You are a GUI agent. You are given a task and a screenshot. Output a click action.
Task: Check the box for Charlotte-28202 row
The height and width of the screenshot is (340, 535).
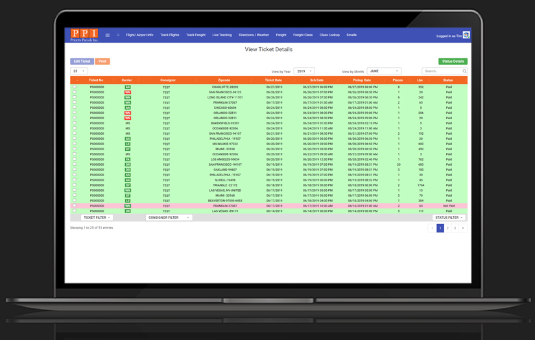pos(75,87)
